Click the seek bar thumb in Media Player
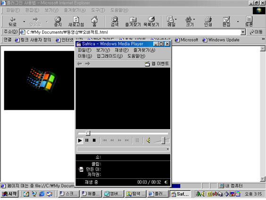 point(88,133)
